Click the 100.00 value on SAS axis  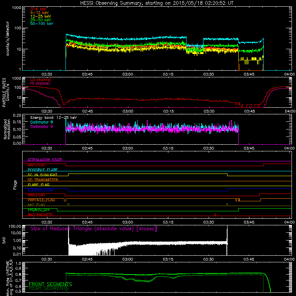tap(15, 226)
